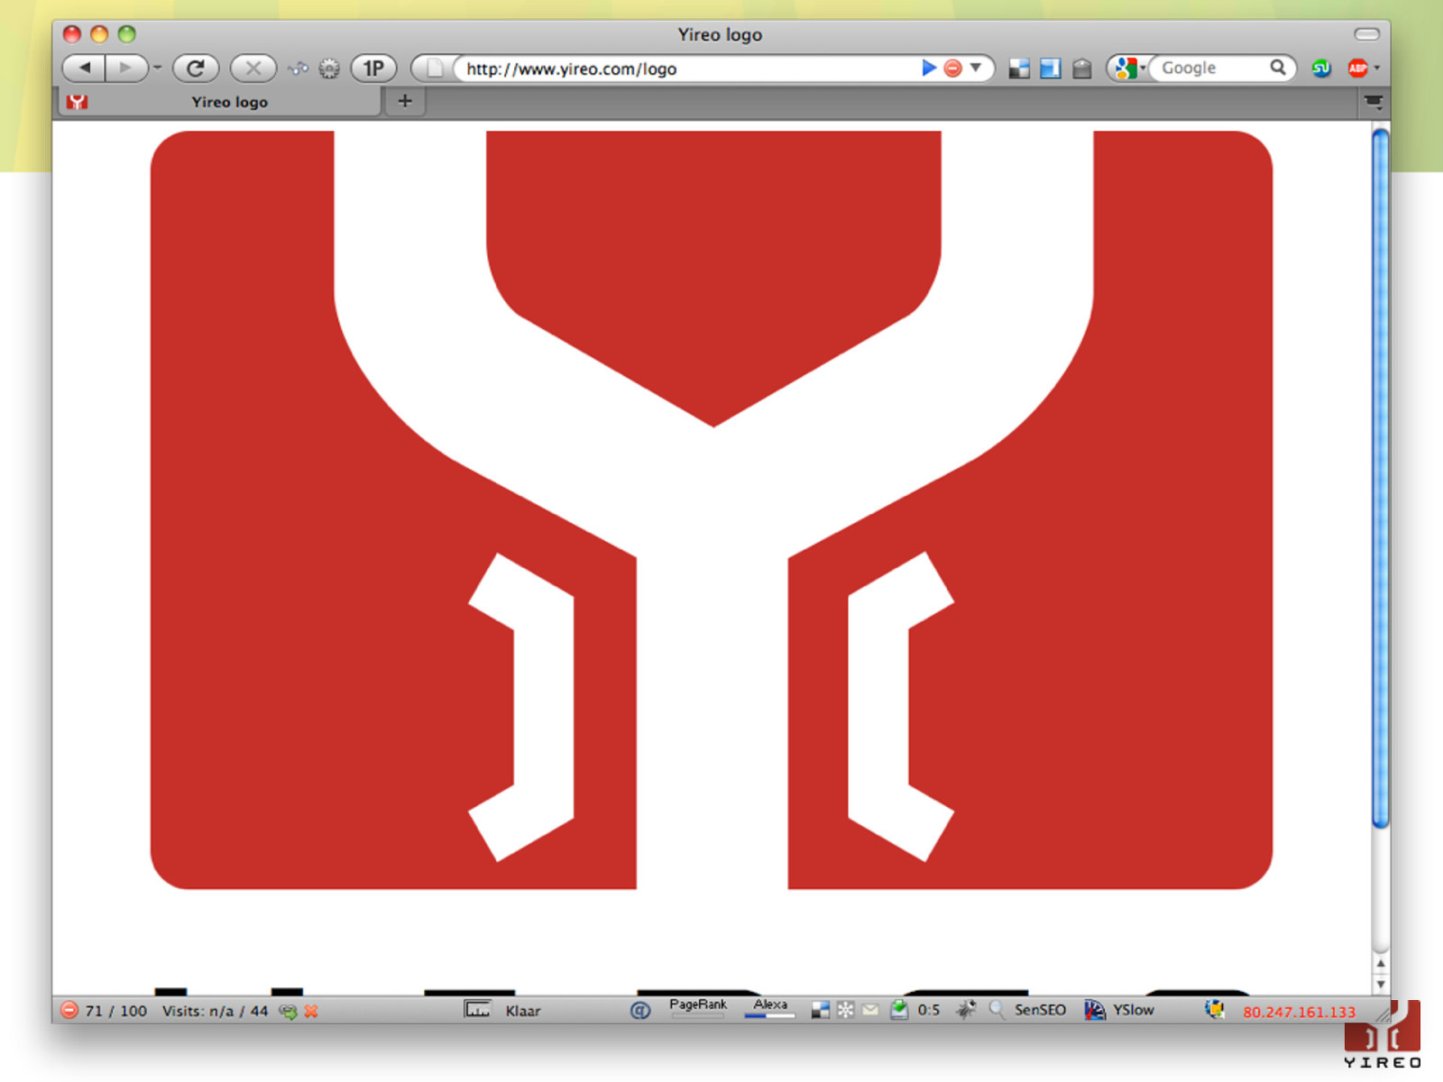Click the blue Go arrow in address bar
Screen dimensions: 1443x1082
(928, 68)
